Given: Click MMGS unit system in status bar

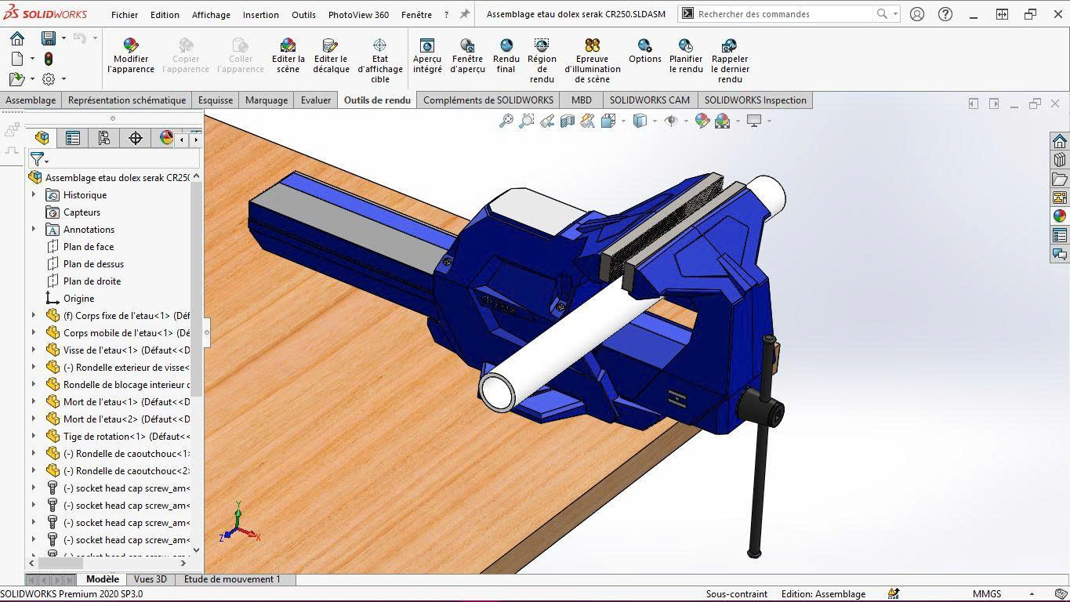Looking at the screenshot, I should pyautogui.click(x=987, y=594).
